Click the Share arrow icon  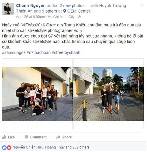point(58,137)
